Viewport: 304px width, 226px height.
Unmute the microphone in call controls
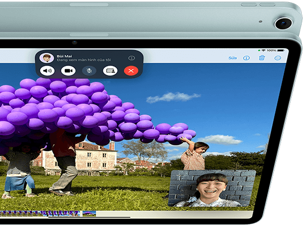(89, 70)
